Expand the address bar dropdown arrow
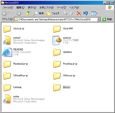The image size is (115, 113). pos(99,20)
